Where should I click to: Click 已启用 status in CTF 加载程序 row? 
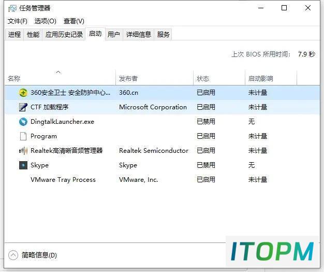coord(206,107)
